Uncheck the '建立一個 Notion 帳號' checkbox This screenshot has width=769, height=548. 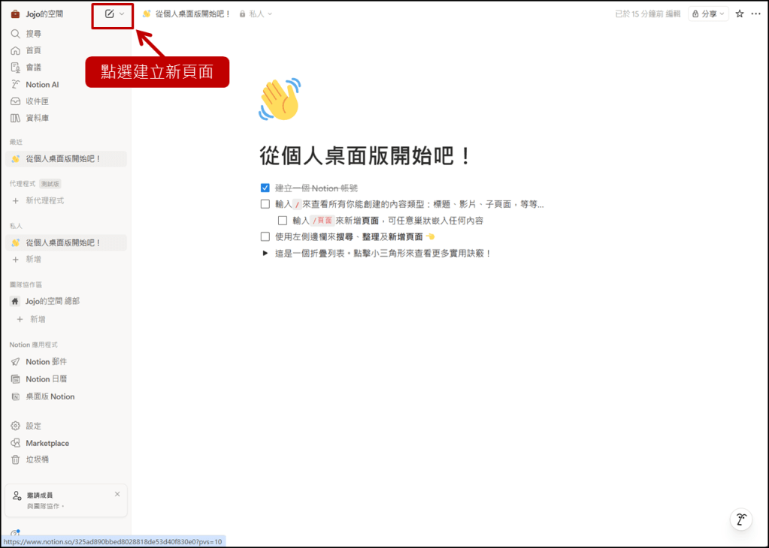tap(265, 188)
